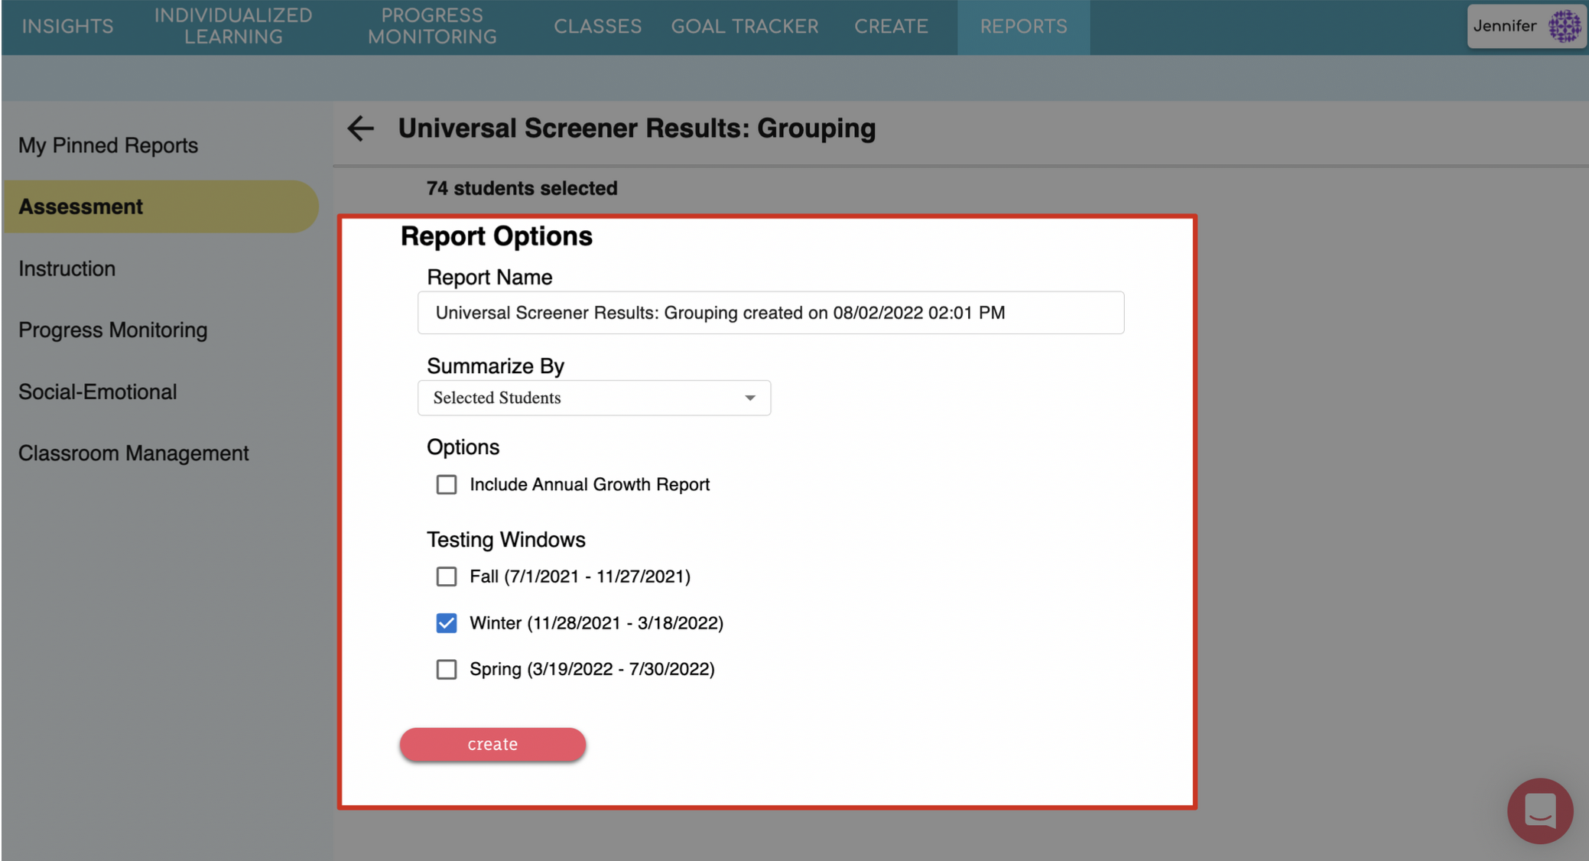Open the Goal Tracker tab
This screenshot has height=861, width=1589.
tap(744, 26)
